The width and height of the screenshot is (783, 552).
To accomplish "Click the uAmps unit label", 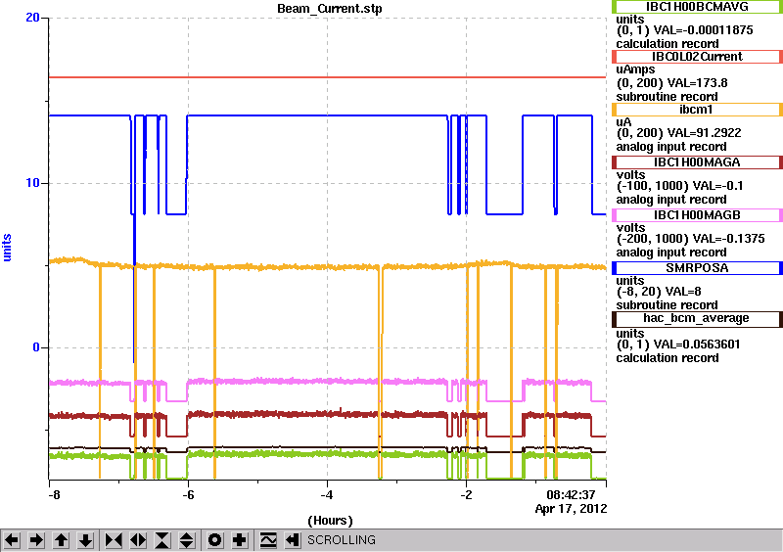I will pos(635,69).
